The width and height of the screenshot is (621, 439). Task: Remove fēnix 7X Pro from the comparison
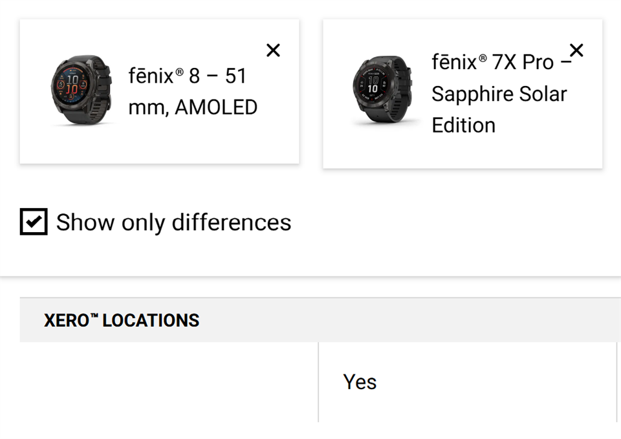click(x=576, y=50)
